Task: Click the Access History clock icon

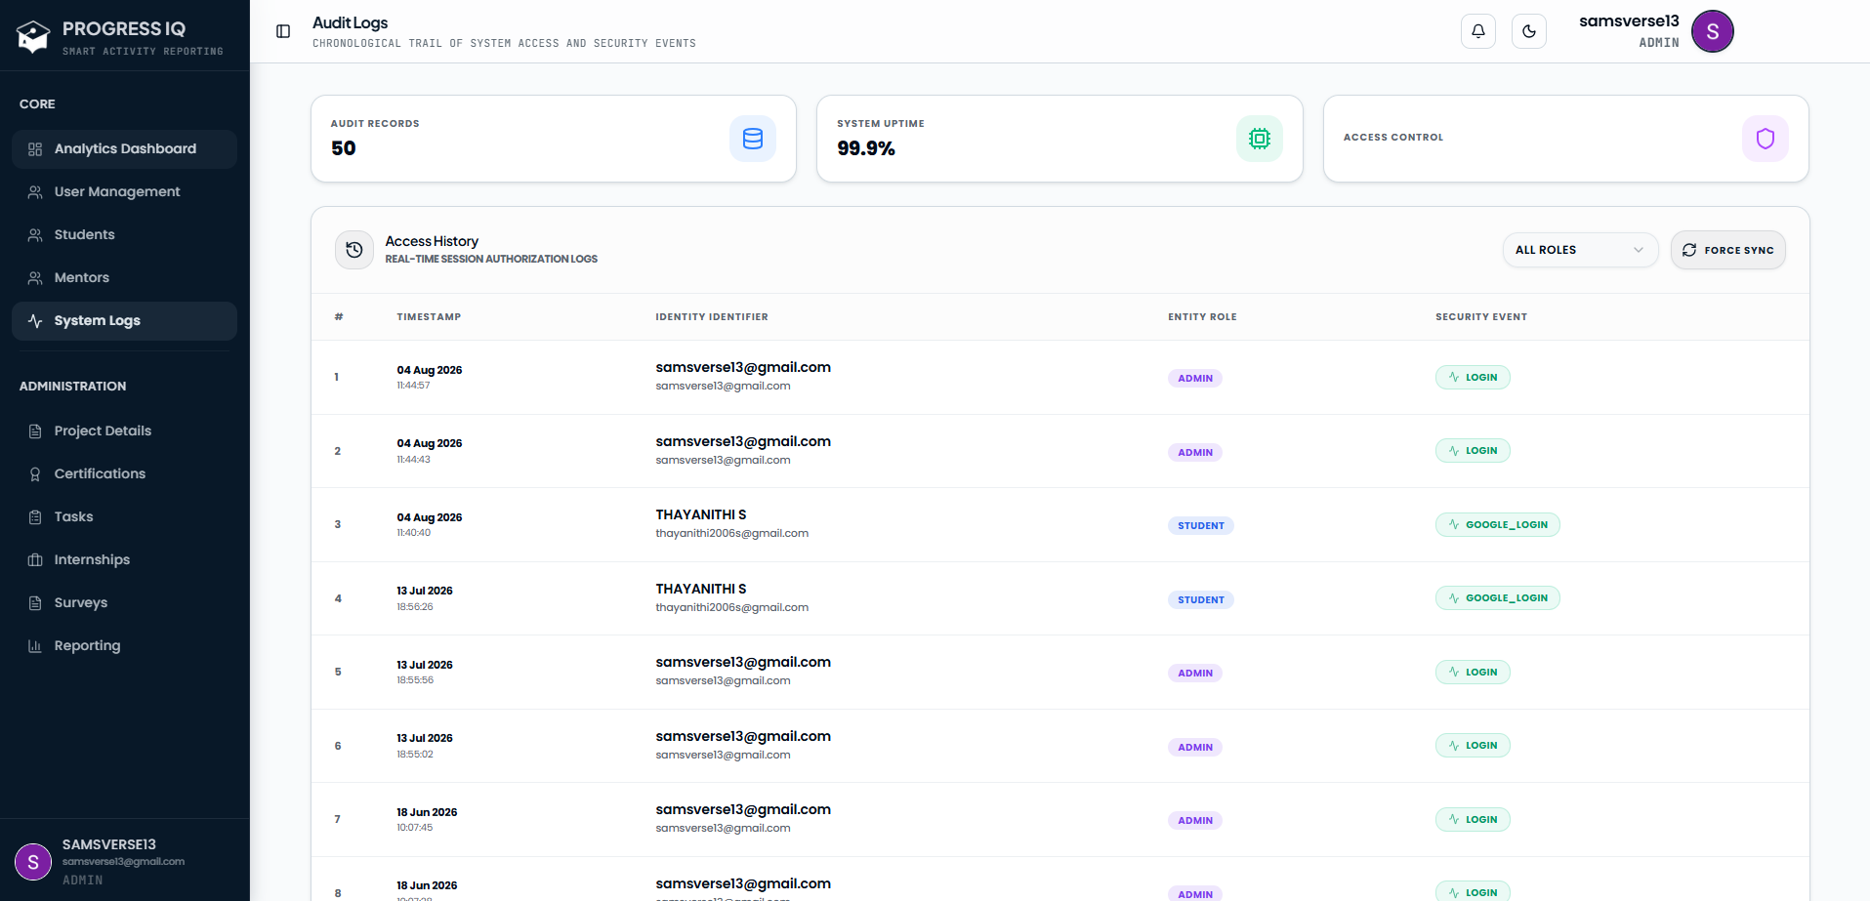Action: (354, 250)
